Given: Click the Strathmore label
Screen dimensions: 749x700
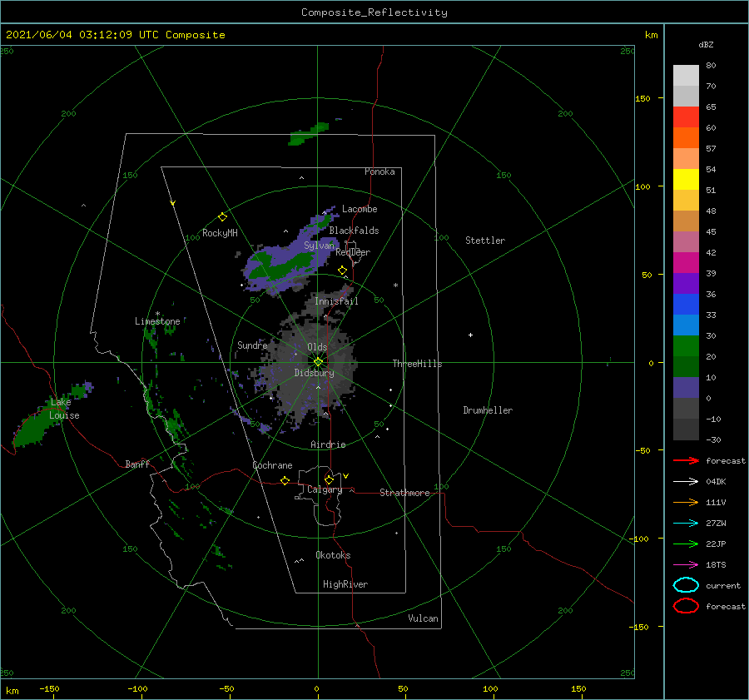Looking at the screenshot, I should pos(404,493).
